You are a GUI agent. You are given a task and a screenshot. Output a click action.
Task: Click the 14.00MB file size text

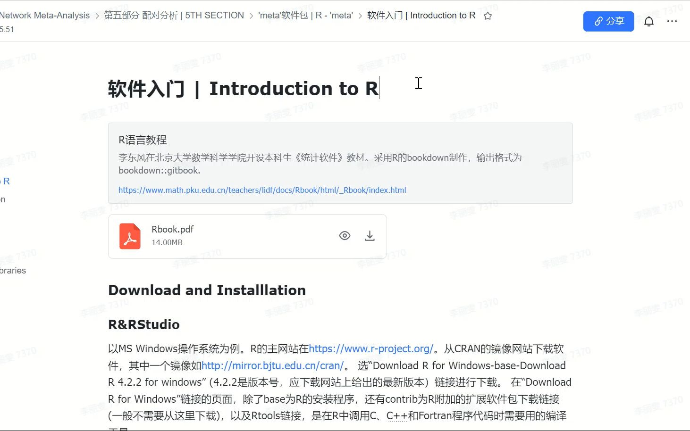pyautogui.click(x=167, y=242)
